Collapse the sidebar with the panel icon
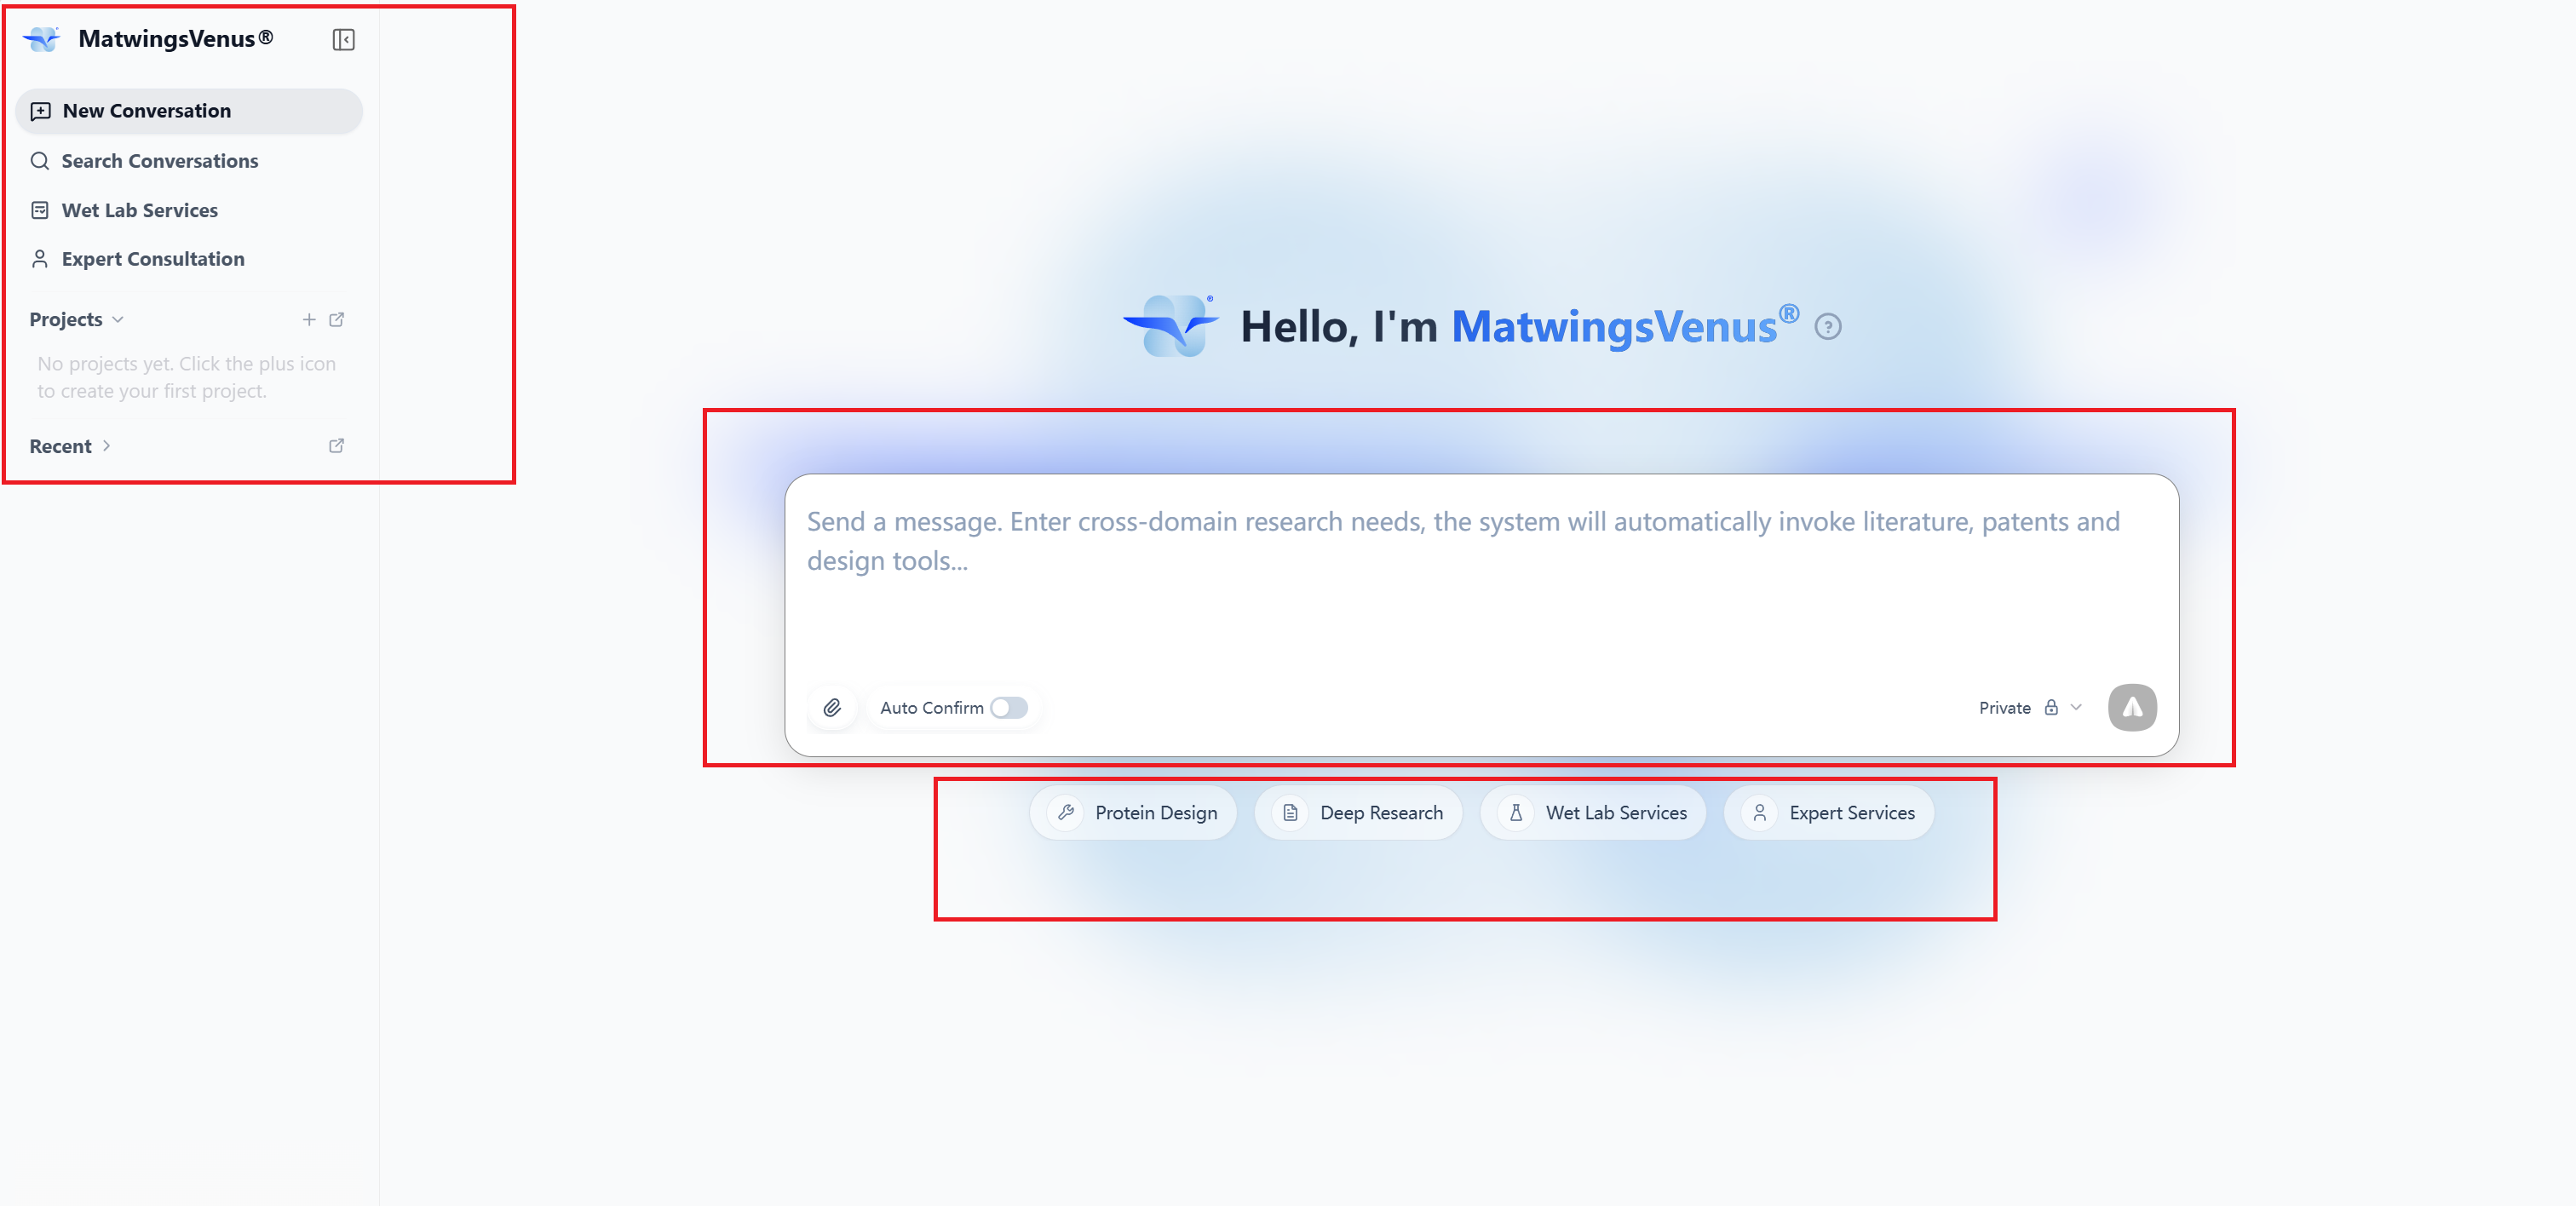Viewport: 2576px width, 1206px height. (x=343, y=39)
